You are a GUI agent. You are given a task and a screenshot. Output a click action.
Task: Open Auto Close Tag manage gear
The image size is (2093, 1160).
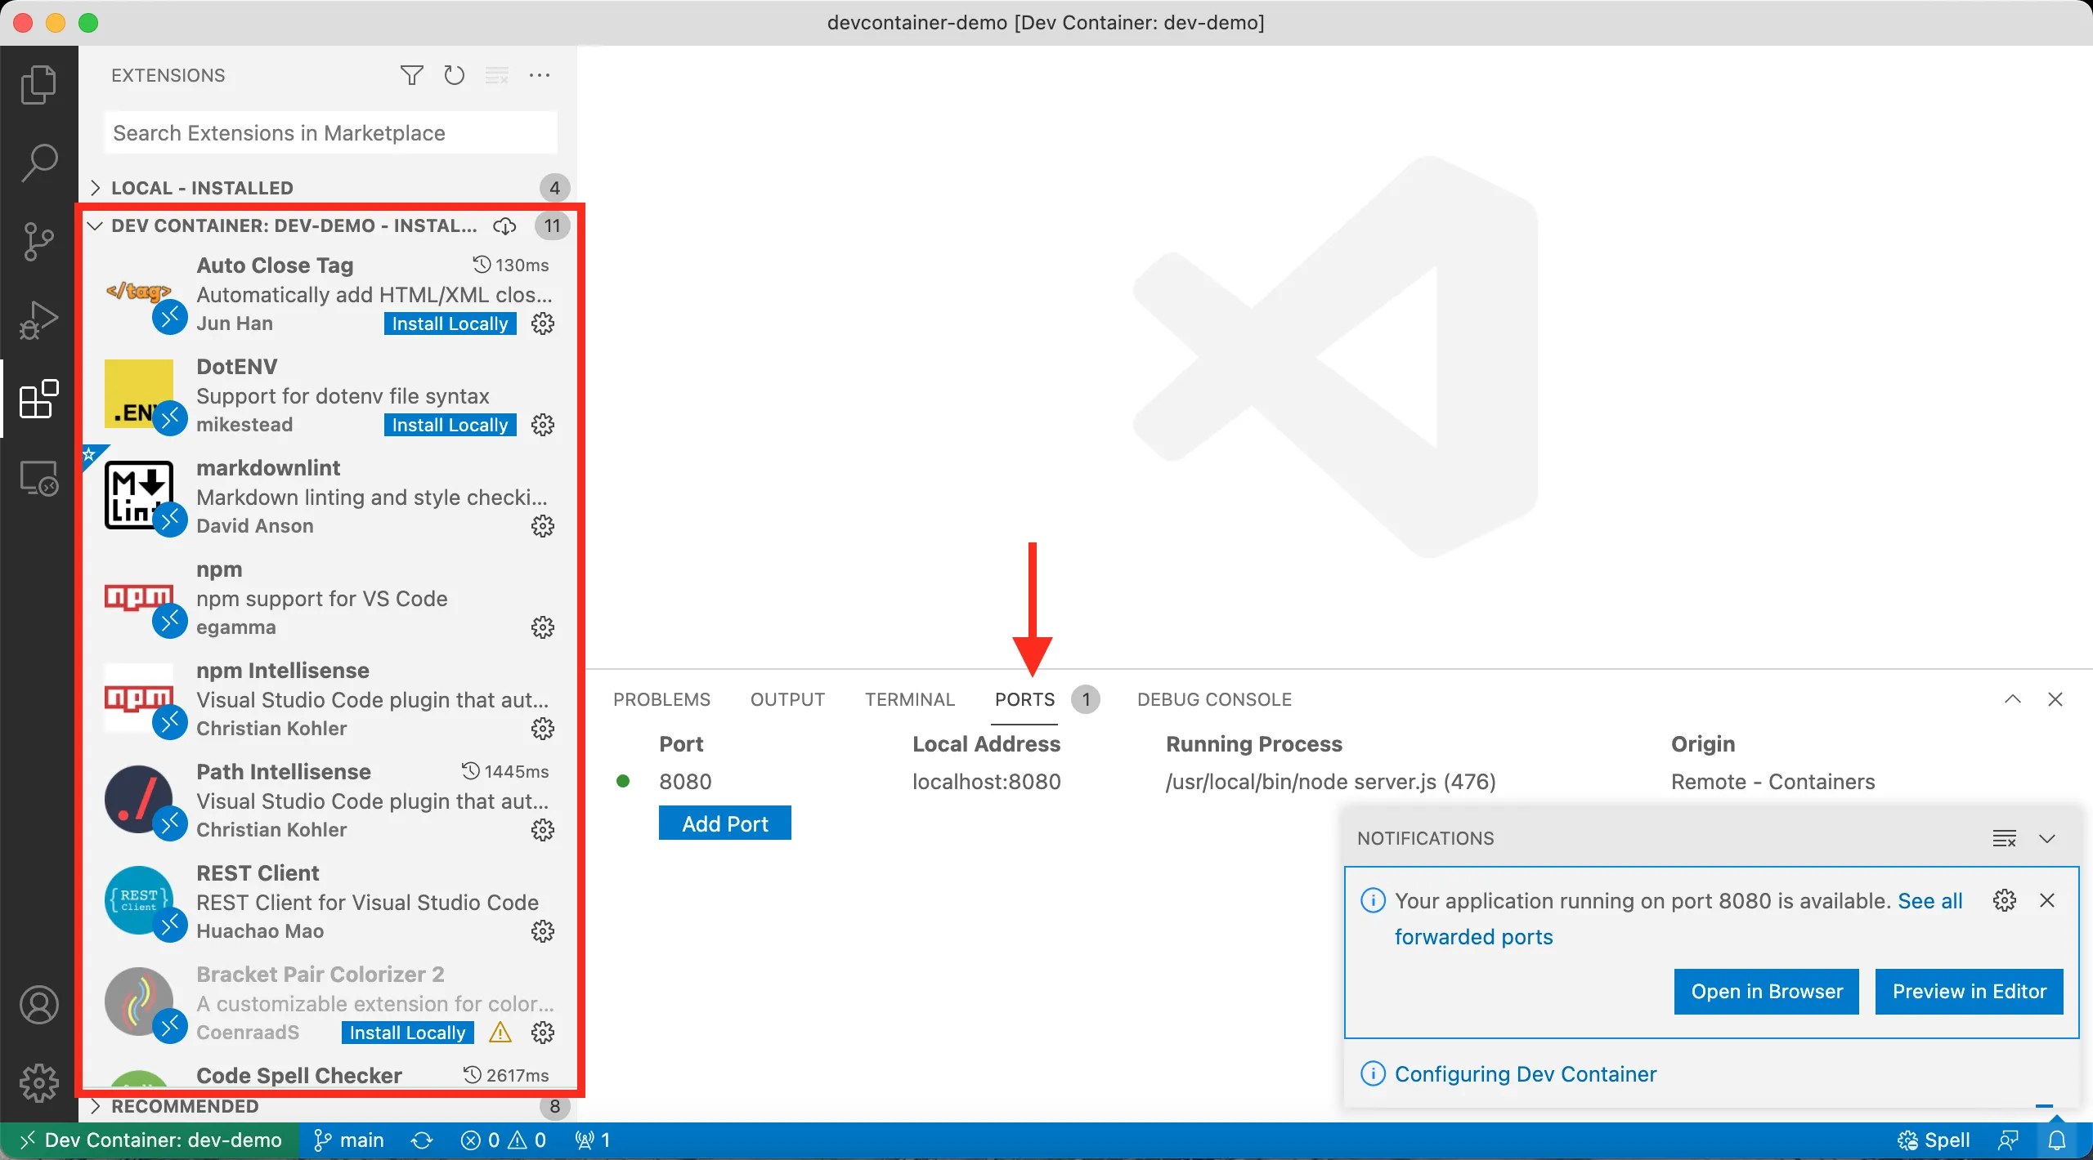pyautogui.click(x=543, y=323)
